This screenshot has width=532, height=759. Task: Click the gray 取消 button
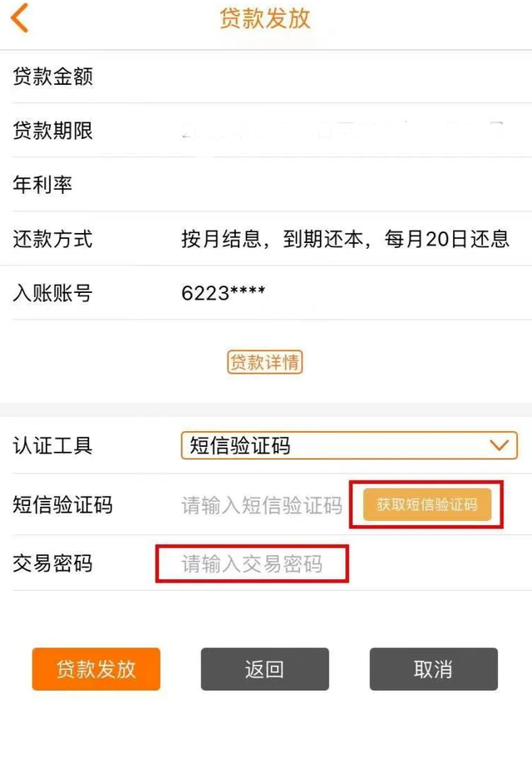coord(433,669)
